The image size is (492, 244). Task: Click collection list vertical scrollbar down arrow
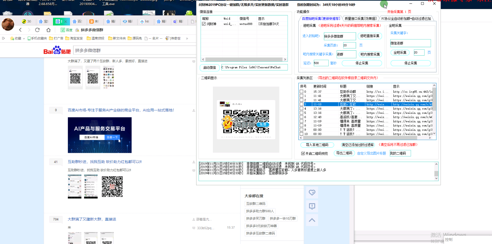click(x=434, y=134)
